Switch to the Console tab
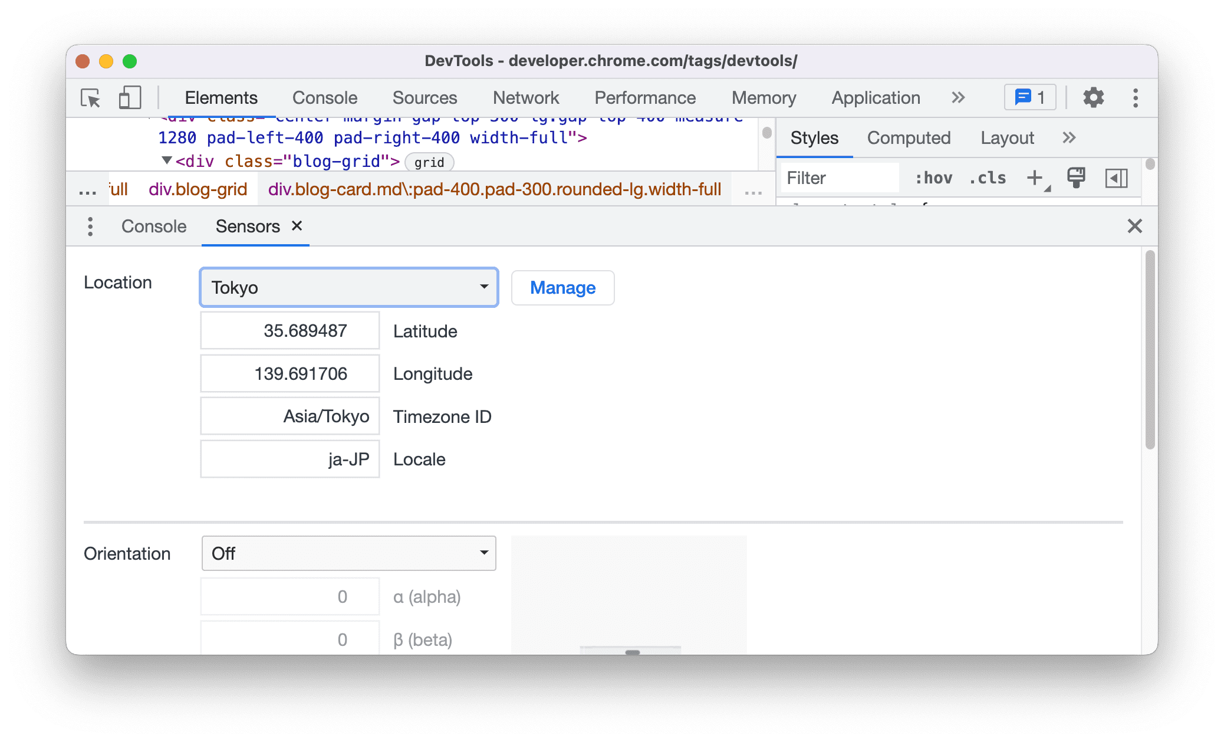The width and height of the screenshot is (1224, 742). [x=154, y=226]
